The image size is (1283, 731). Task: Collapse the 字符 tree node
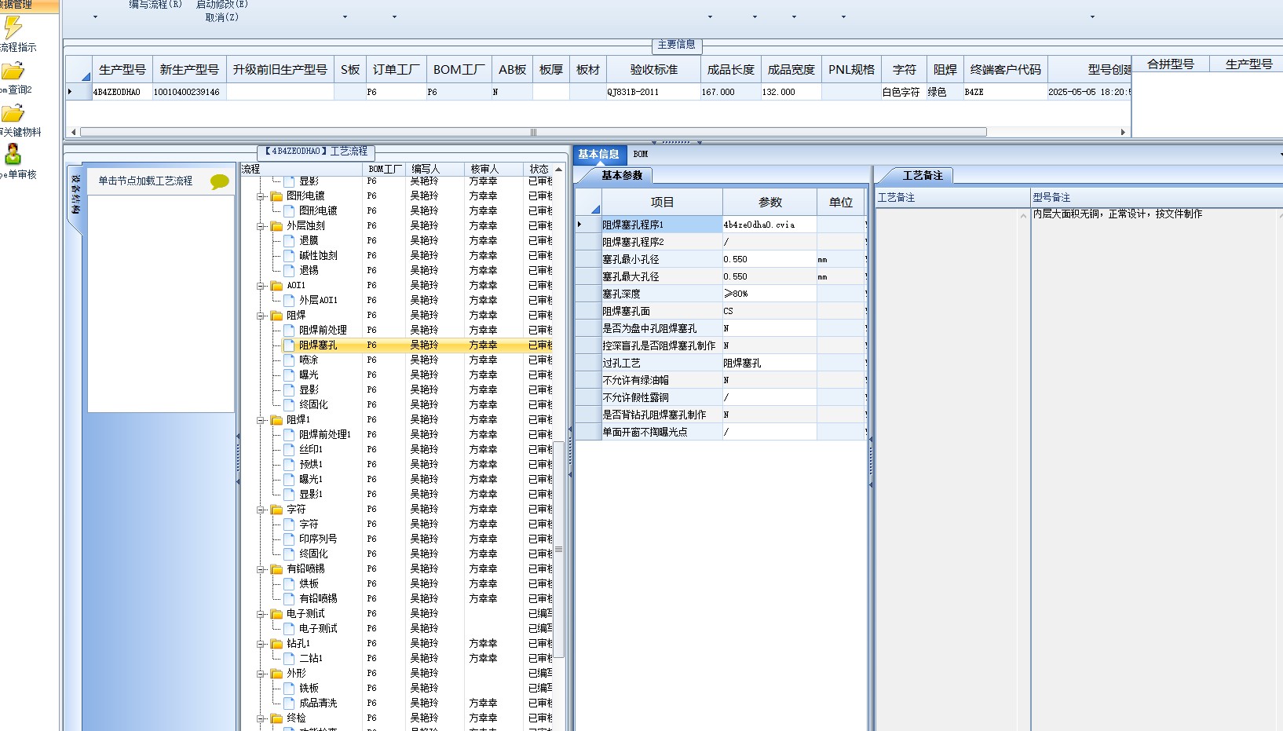pyautogui.click(x=261, y=510)
